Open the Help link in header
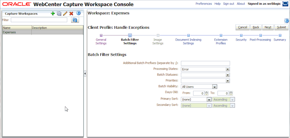 [217, 4]
